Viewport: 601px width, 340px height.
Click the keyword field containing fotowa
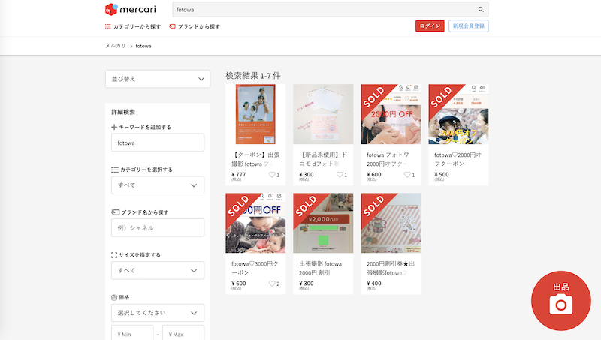pyautogui.click(x=158, y=143)
